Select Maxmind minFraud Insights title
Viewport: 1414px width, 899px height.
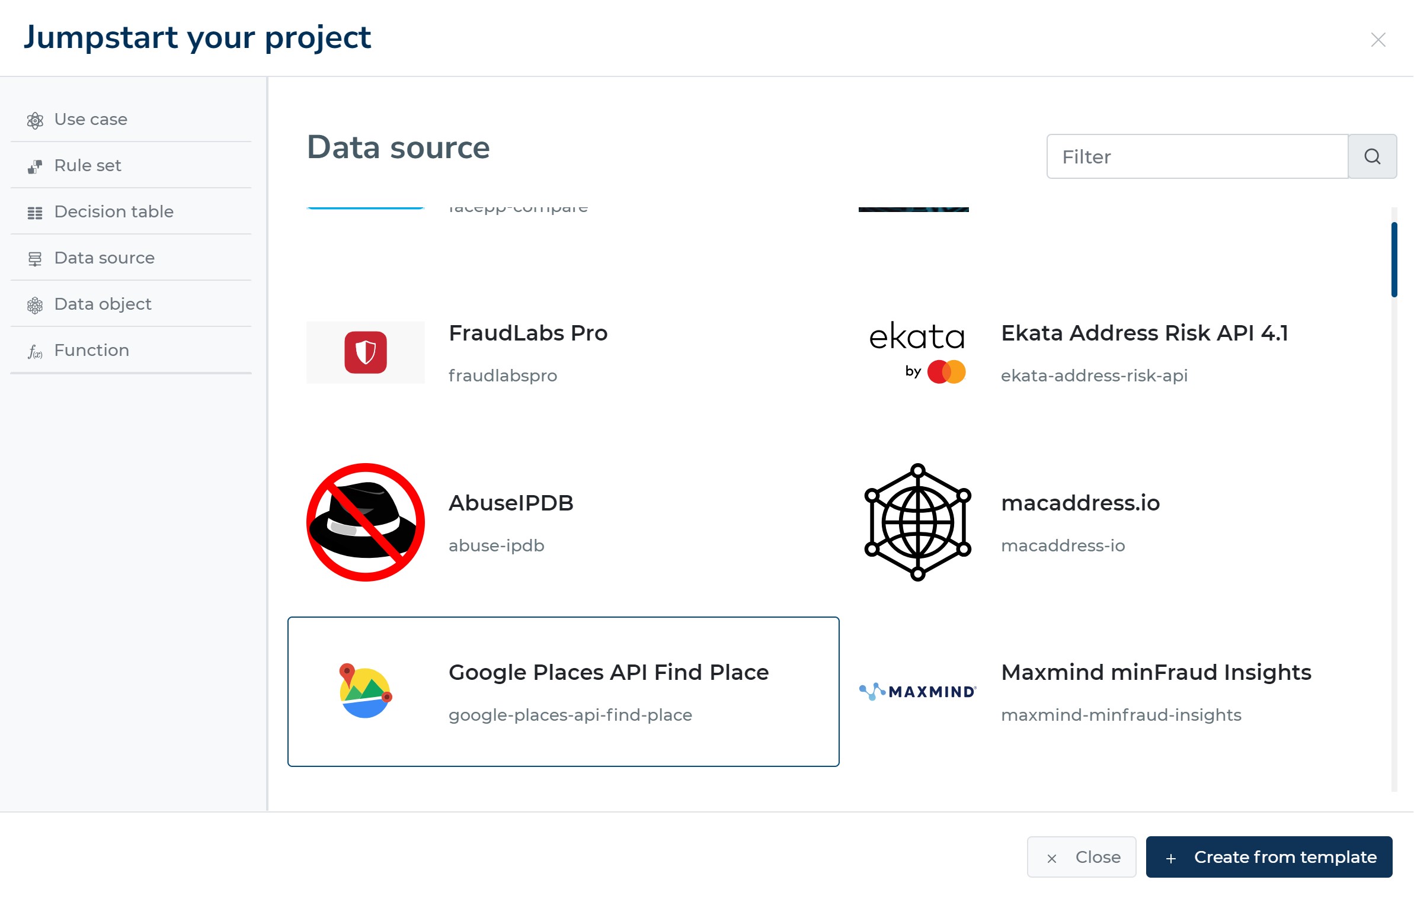point(1156,672)
